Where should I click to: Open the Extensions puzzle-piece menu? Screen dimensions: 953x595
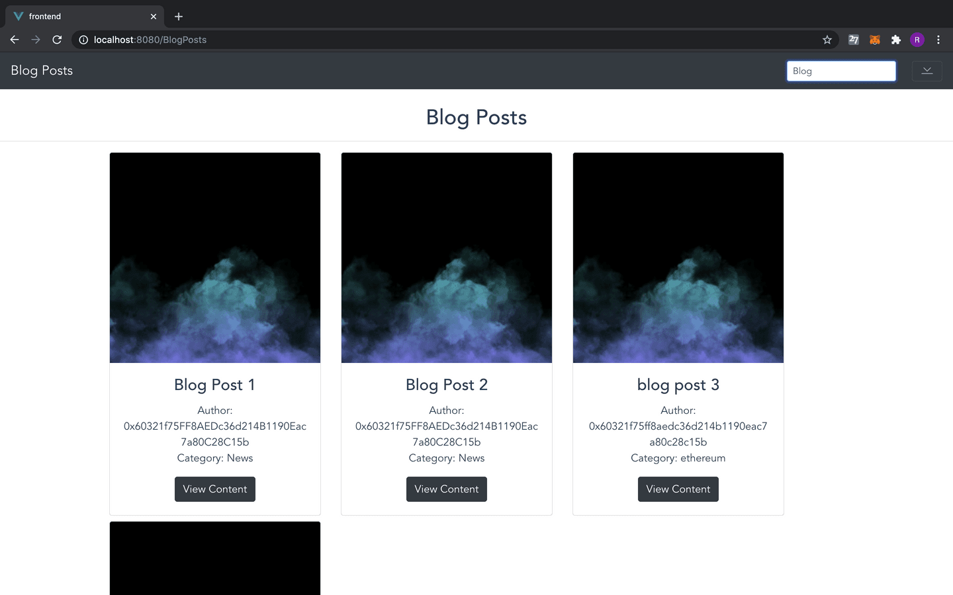(896, 40)
